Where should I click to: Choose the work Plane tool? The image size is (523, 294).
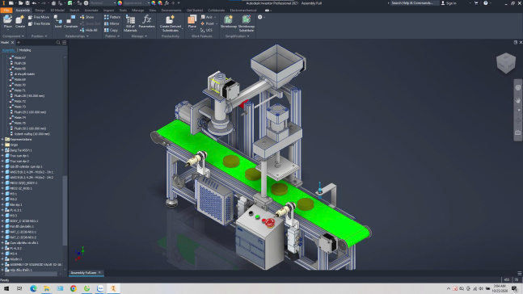coord(192,22)
